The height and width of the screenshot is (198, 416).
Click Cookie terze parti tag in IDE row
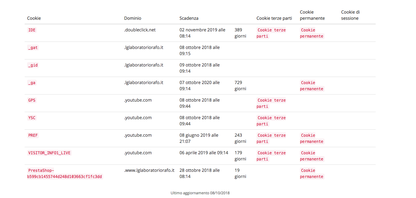click(x=271, y=33)
